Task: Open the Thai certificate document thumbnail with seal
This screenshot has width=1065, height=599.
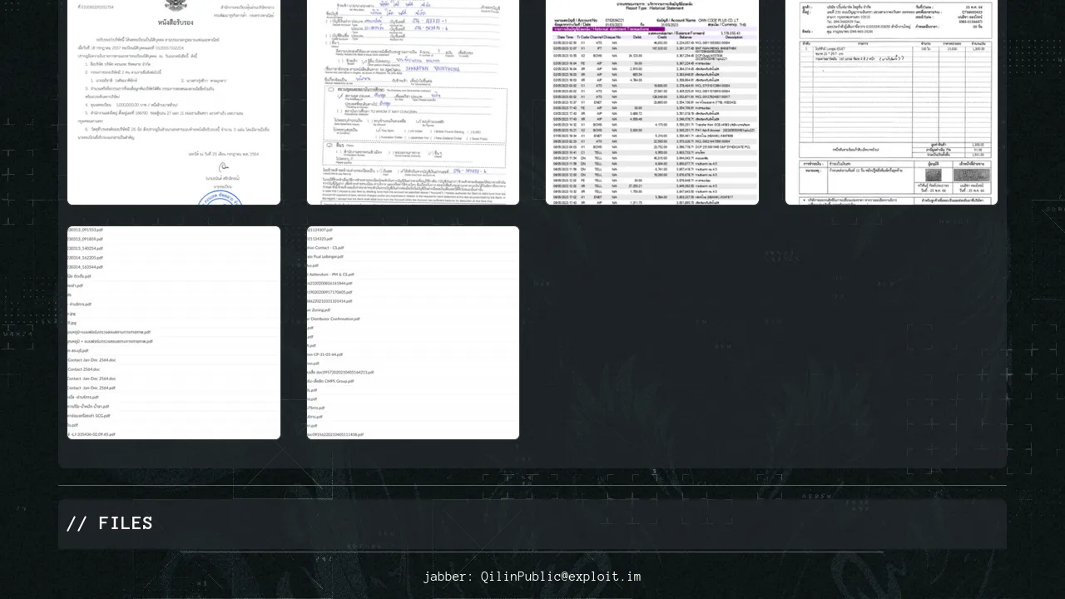Action: (x=173, y=100)
